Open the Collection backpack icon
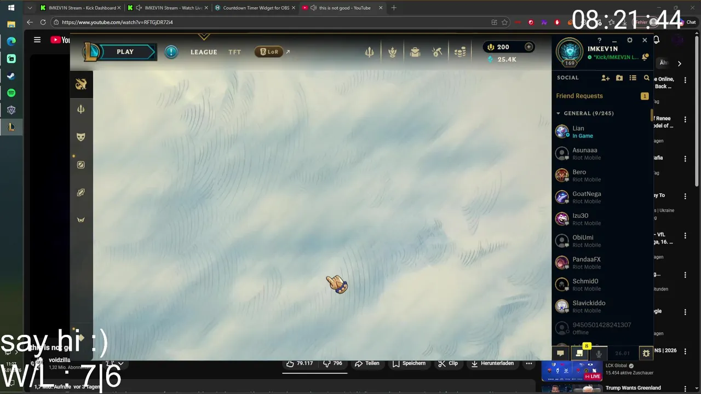The width and height of the screenshot is (701, 394). [415, 52]
